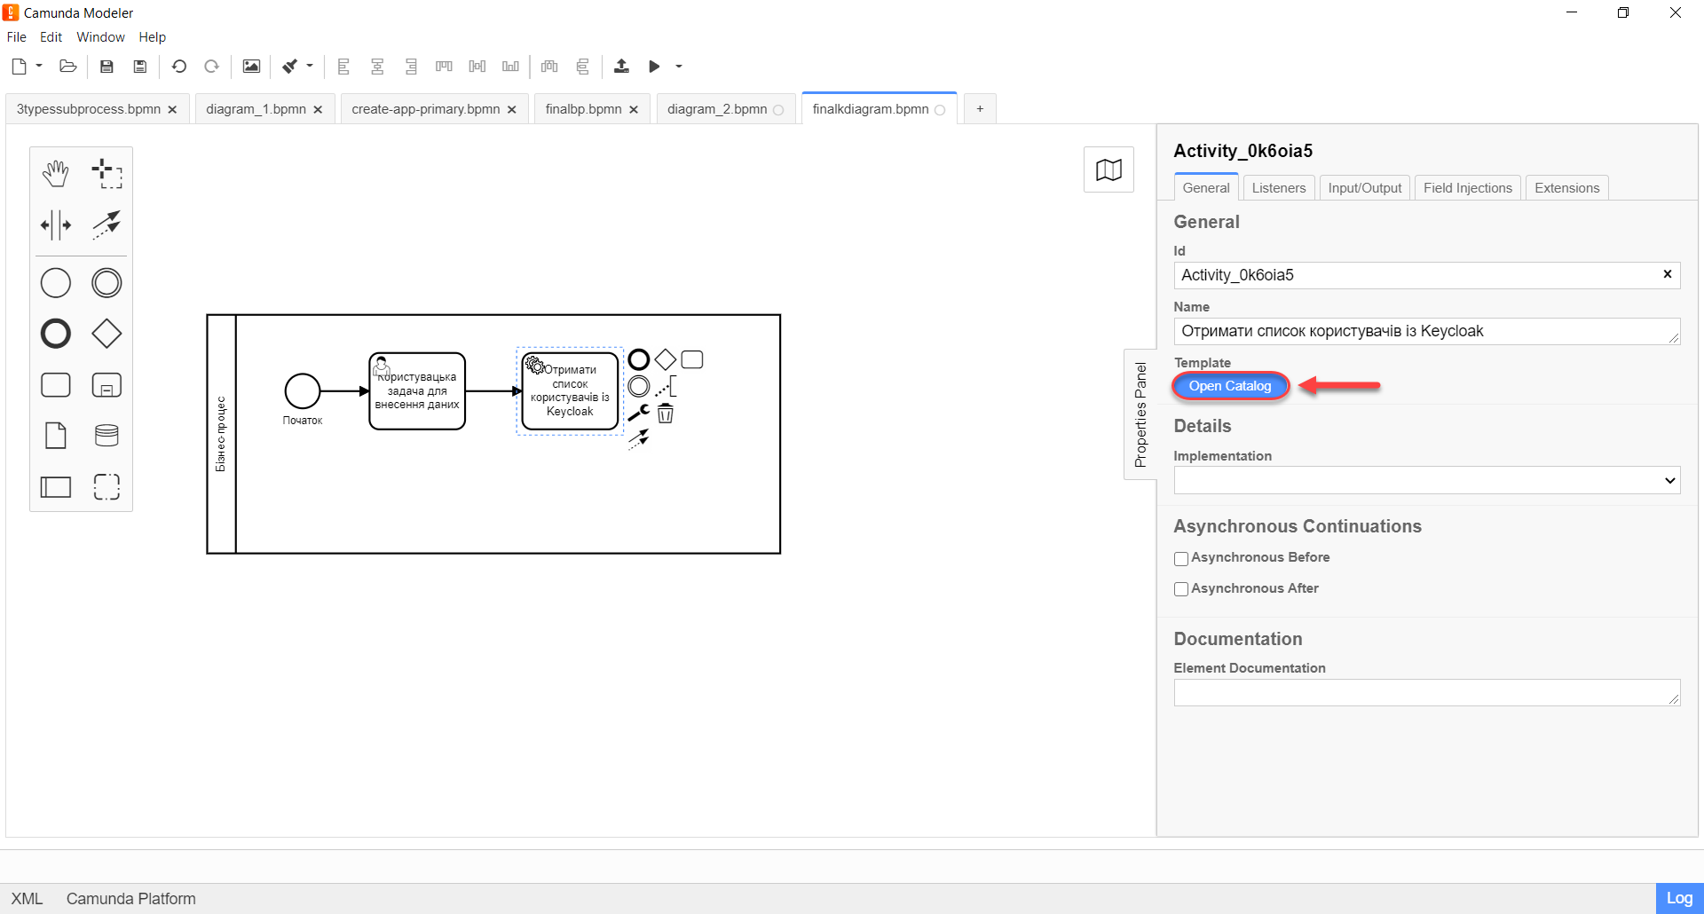Create a data object reference
1704x914 pixels.
click(x=56, y=436)
